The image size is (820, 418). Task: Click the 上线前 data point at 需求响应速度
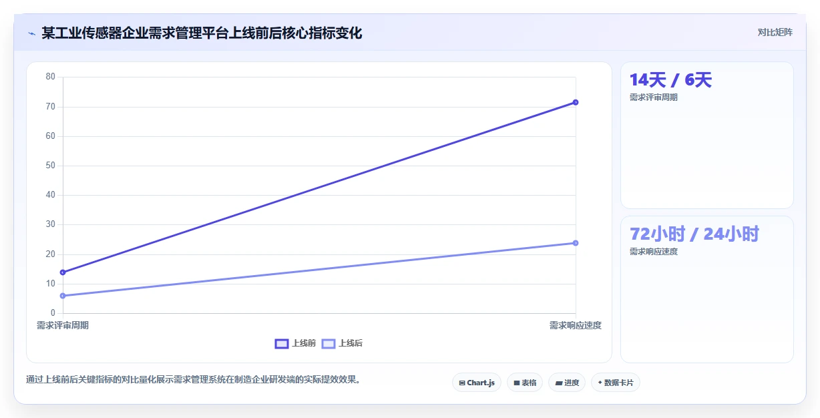coord(576,102)
